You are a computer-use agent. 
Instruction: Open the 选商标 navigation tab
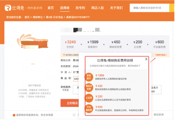point(65,8)
